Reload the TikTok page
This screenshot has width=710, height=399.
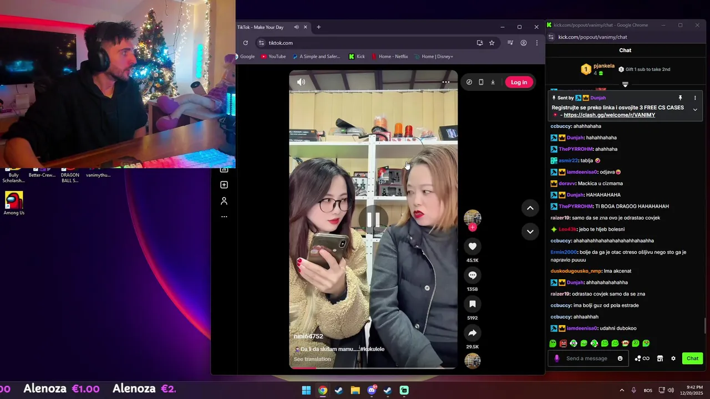pyautogui.click(x=245, y=43)
